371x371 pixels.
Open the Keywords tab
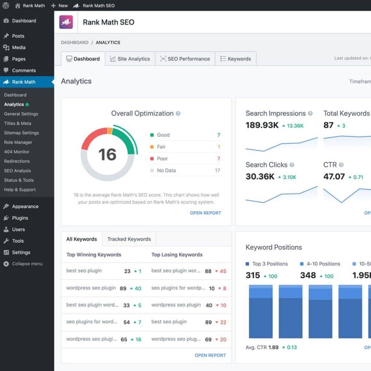[236, 59]
